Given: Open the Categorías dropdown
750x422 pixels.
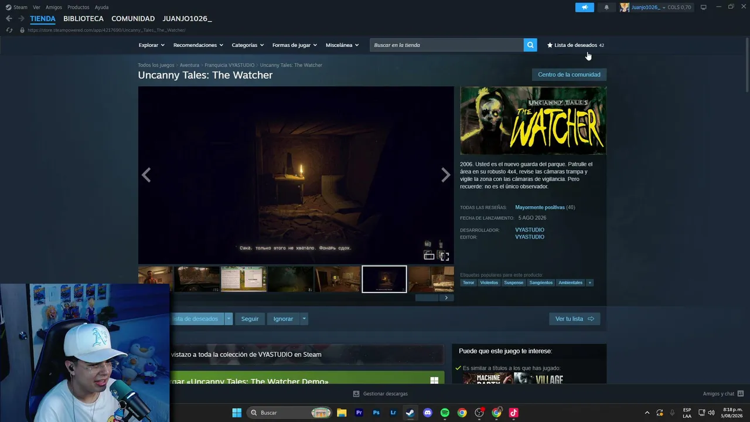Looking at the screenshot, I should pyautogui.click(x=248, y=45).
